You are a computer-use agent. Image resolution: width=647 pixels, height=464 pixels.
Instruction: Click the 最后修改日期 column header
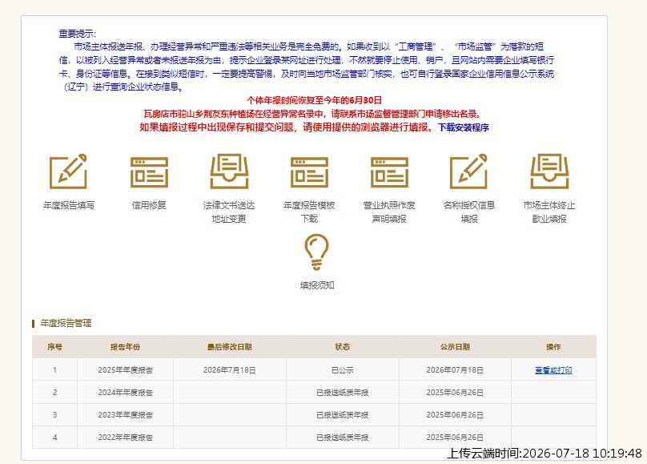[x=230, y=347]
